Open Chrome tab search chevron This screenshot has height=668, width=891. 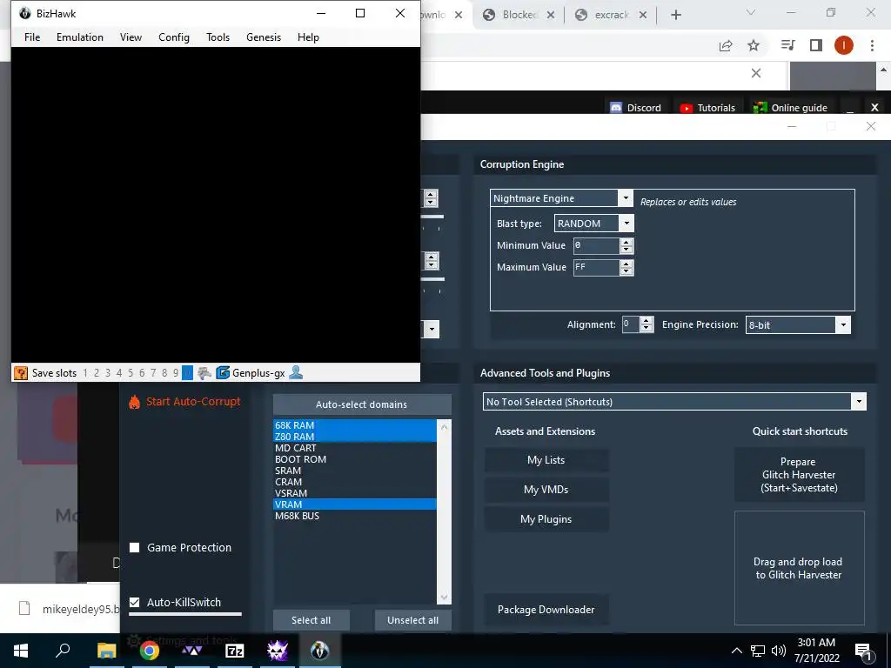point(751,12)
